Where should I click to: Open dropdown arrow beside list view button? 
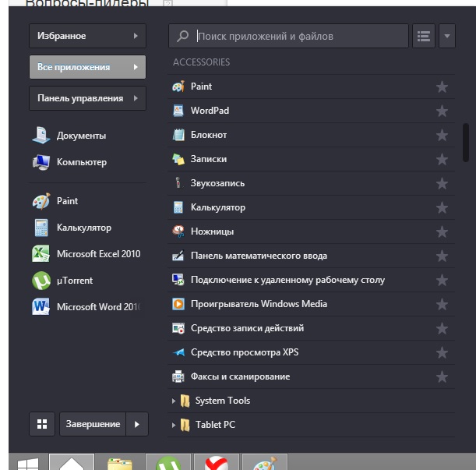(x=447, y=36)
